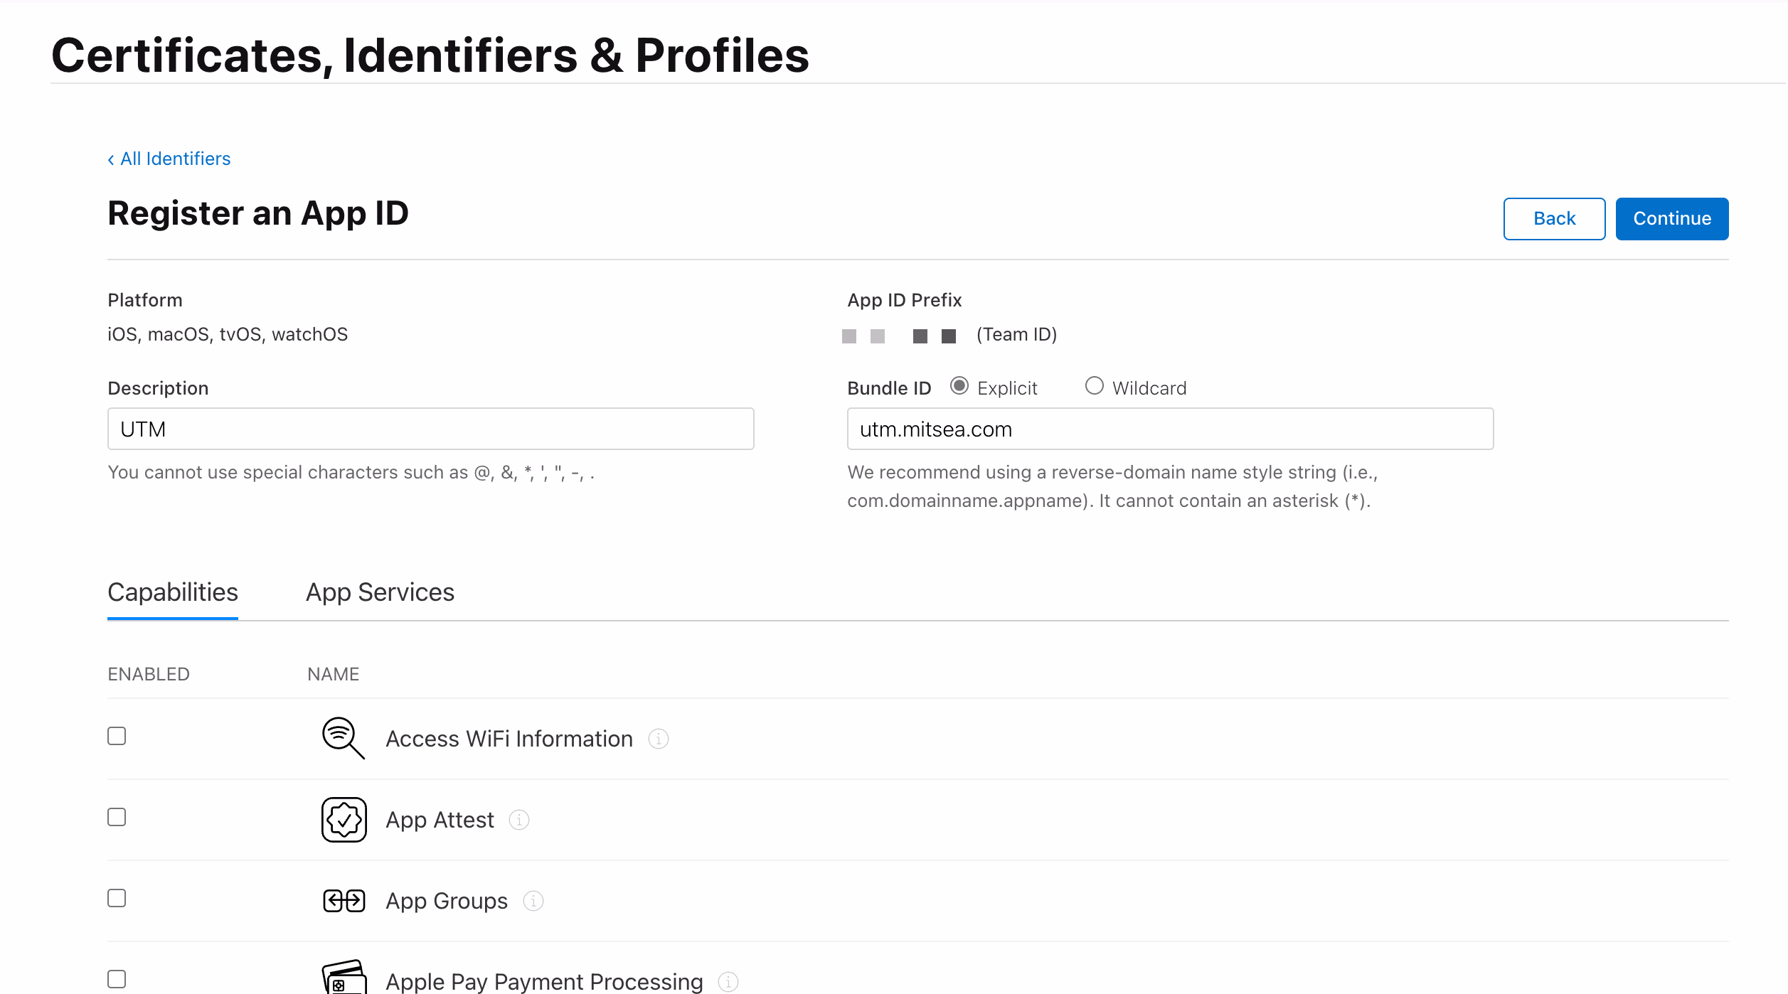
Task: Click the App Attest badge icon
Action: (x=344, y=819)
